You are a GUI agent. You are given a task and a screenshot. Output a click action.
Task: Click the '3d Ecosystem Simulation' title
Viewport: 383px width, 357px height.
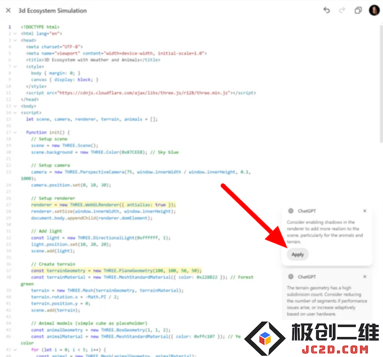[x=52, y=10]
